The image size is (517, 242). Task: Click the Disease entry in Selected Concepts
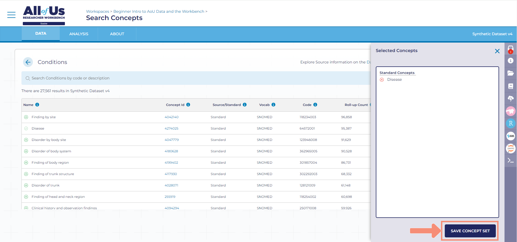[395, 79]
